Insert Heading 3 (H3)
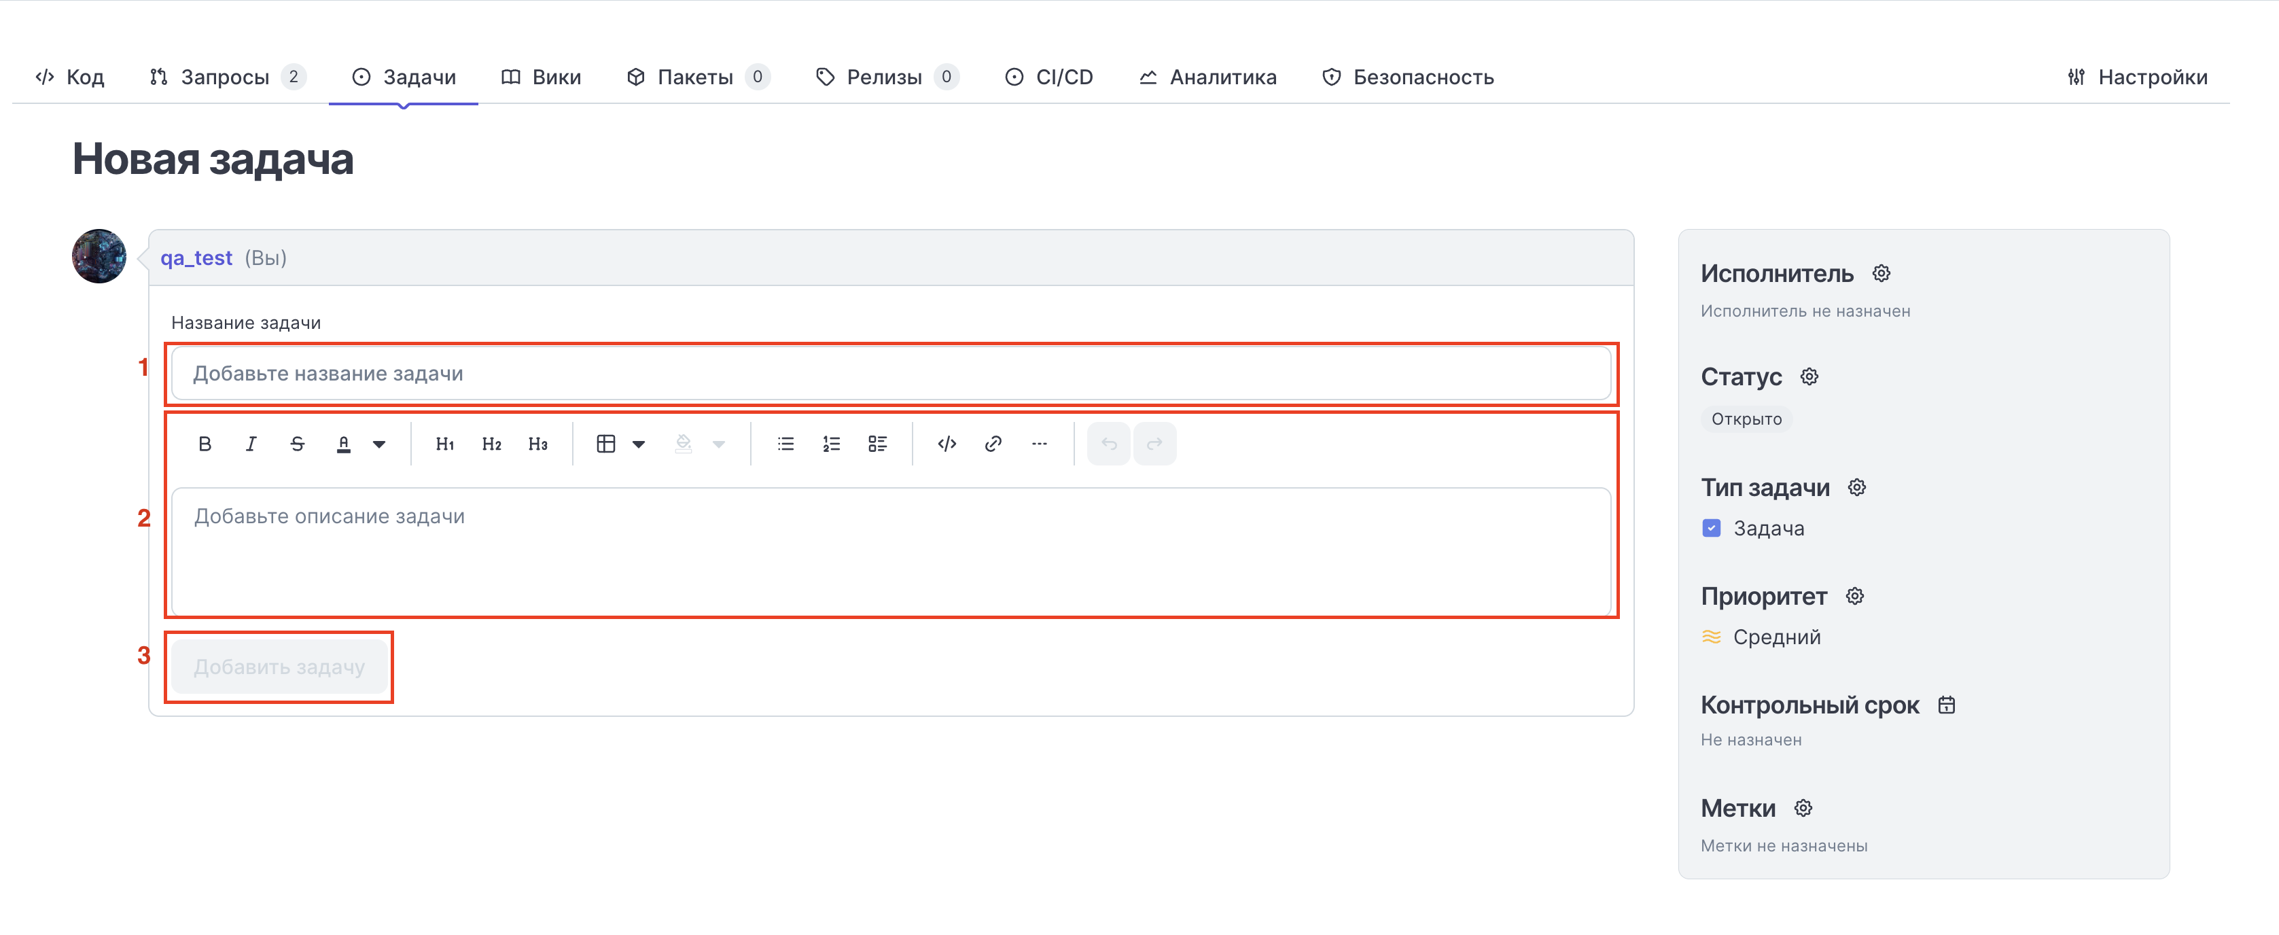Viewport: 2279px width, 935px height. 538,444
